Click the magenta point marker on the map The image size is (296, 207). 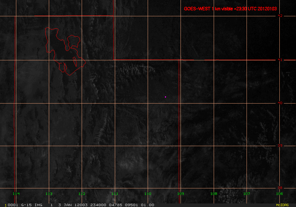(x=165, y=97)
